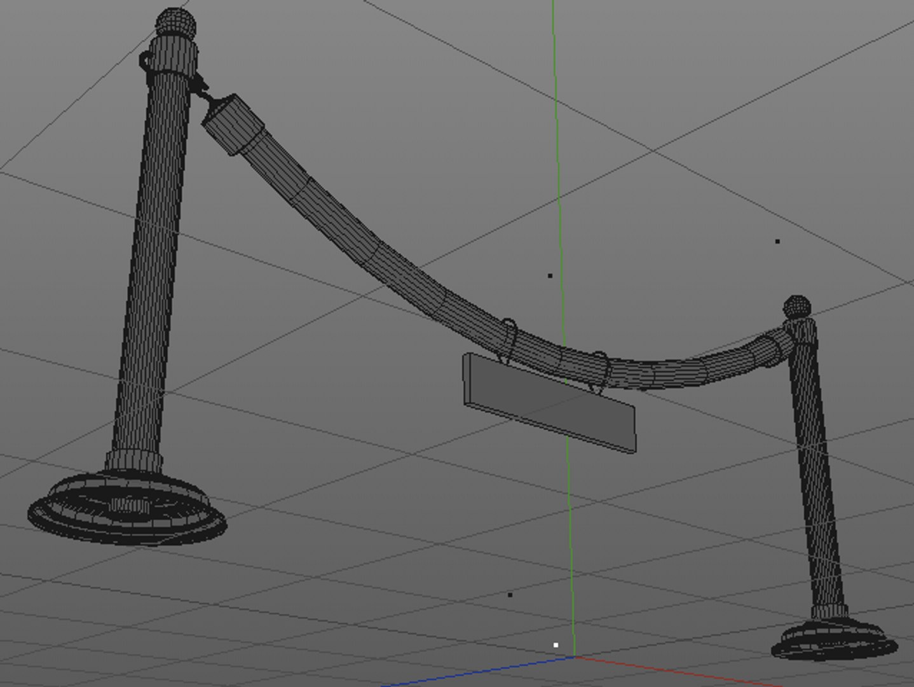Select the ball finial atop the left post
The height and width of the screenshot is (687, 914).
point(175,23)
